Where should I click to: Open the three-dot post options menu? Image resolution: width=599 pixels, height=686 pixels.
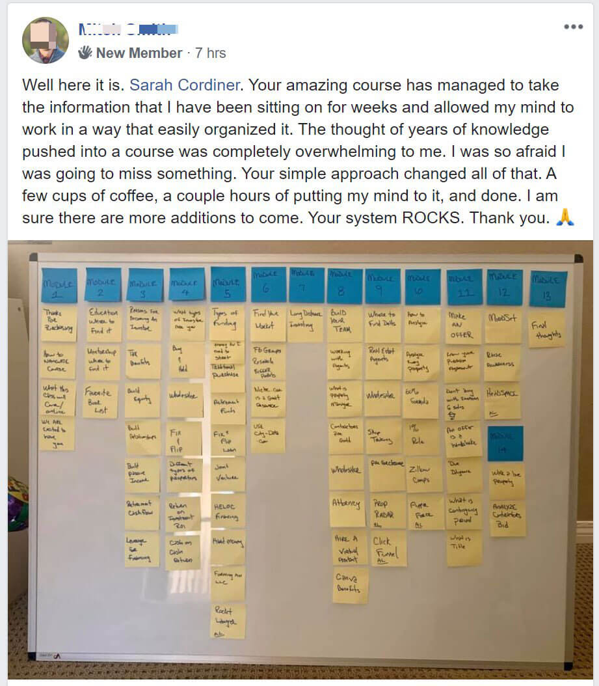pyautogui.click(x=573, y=27)
